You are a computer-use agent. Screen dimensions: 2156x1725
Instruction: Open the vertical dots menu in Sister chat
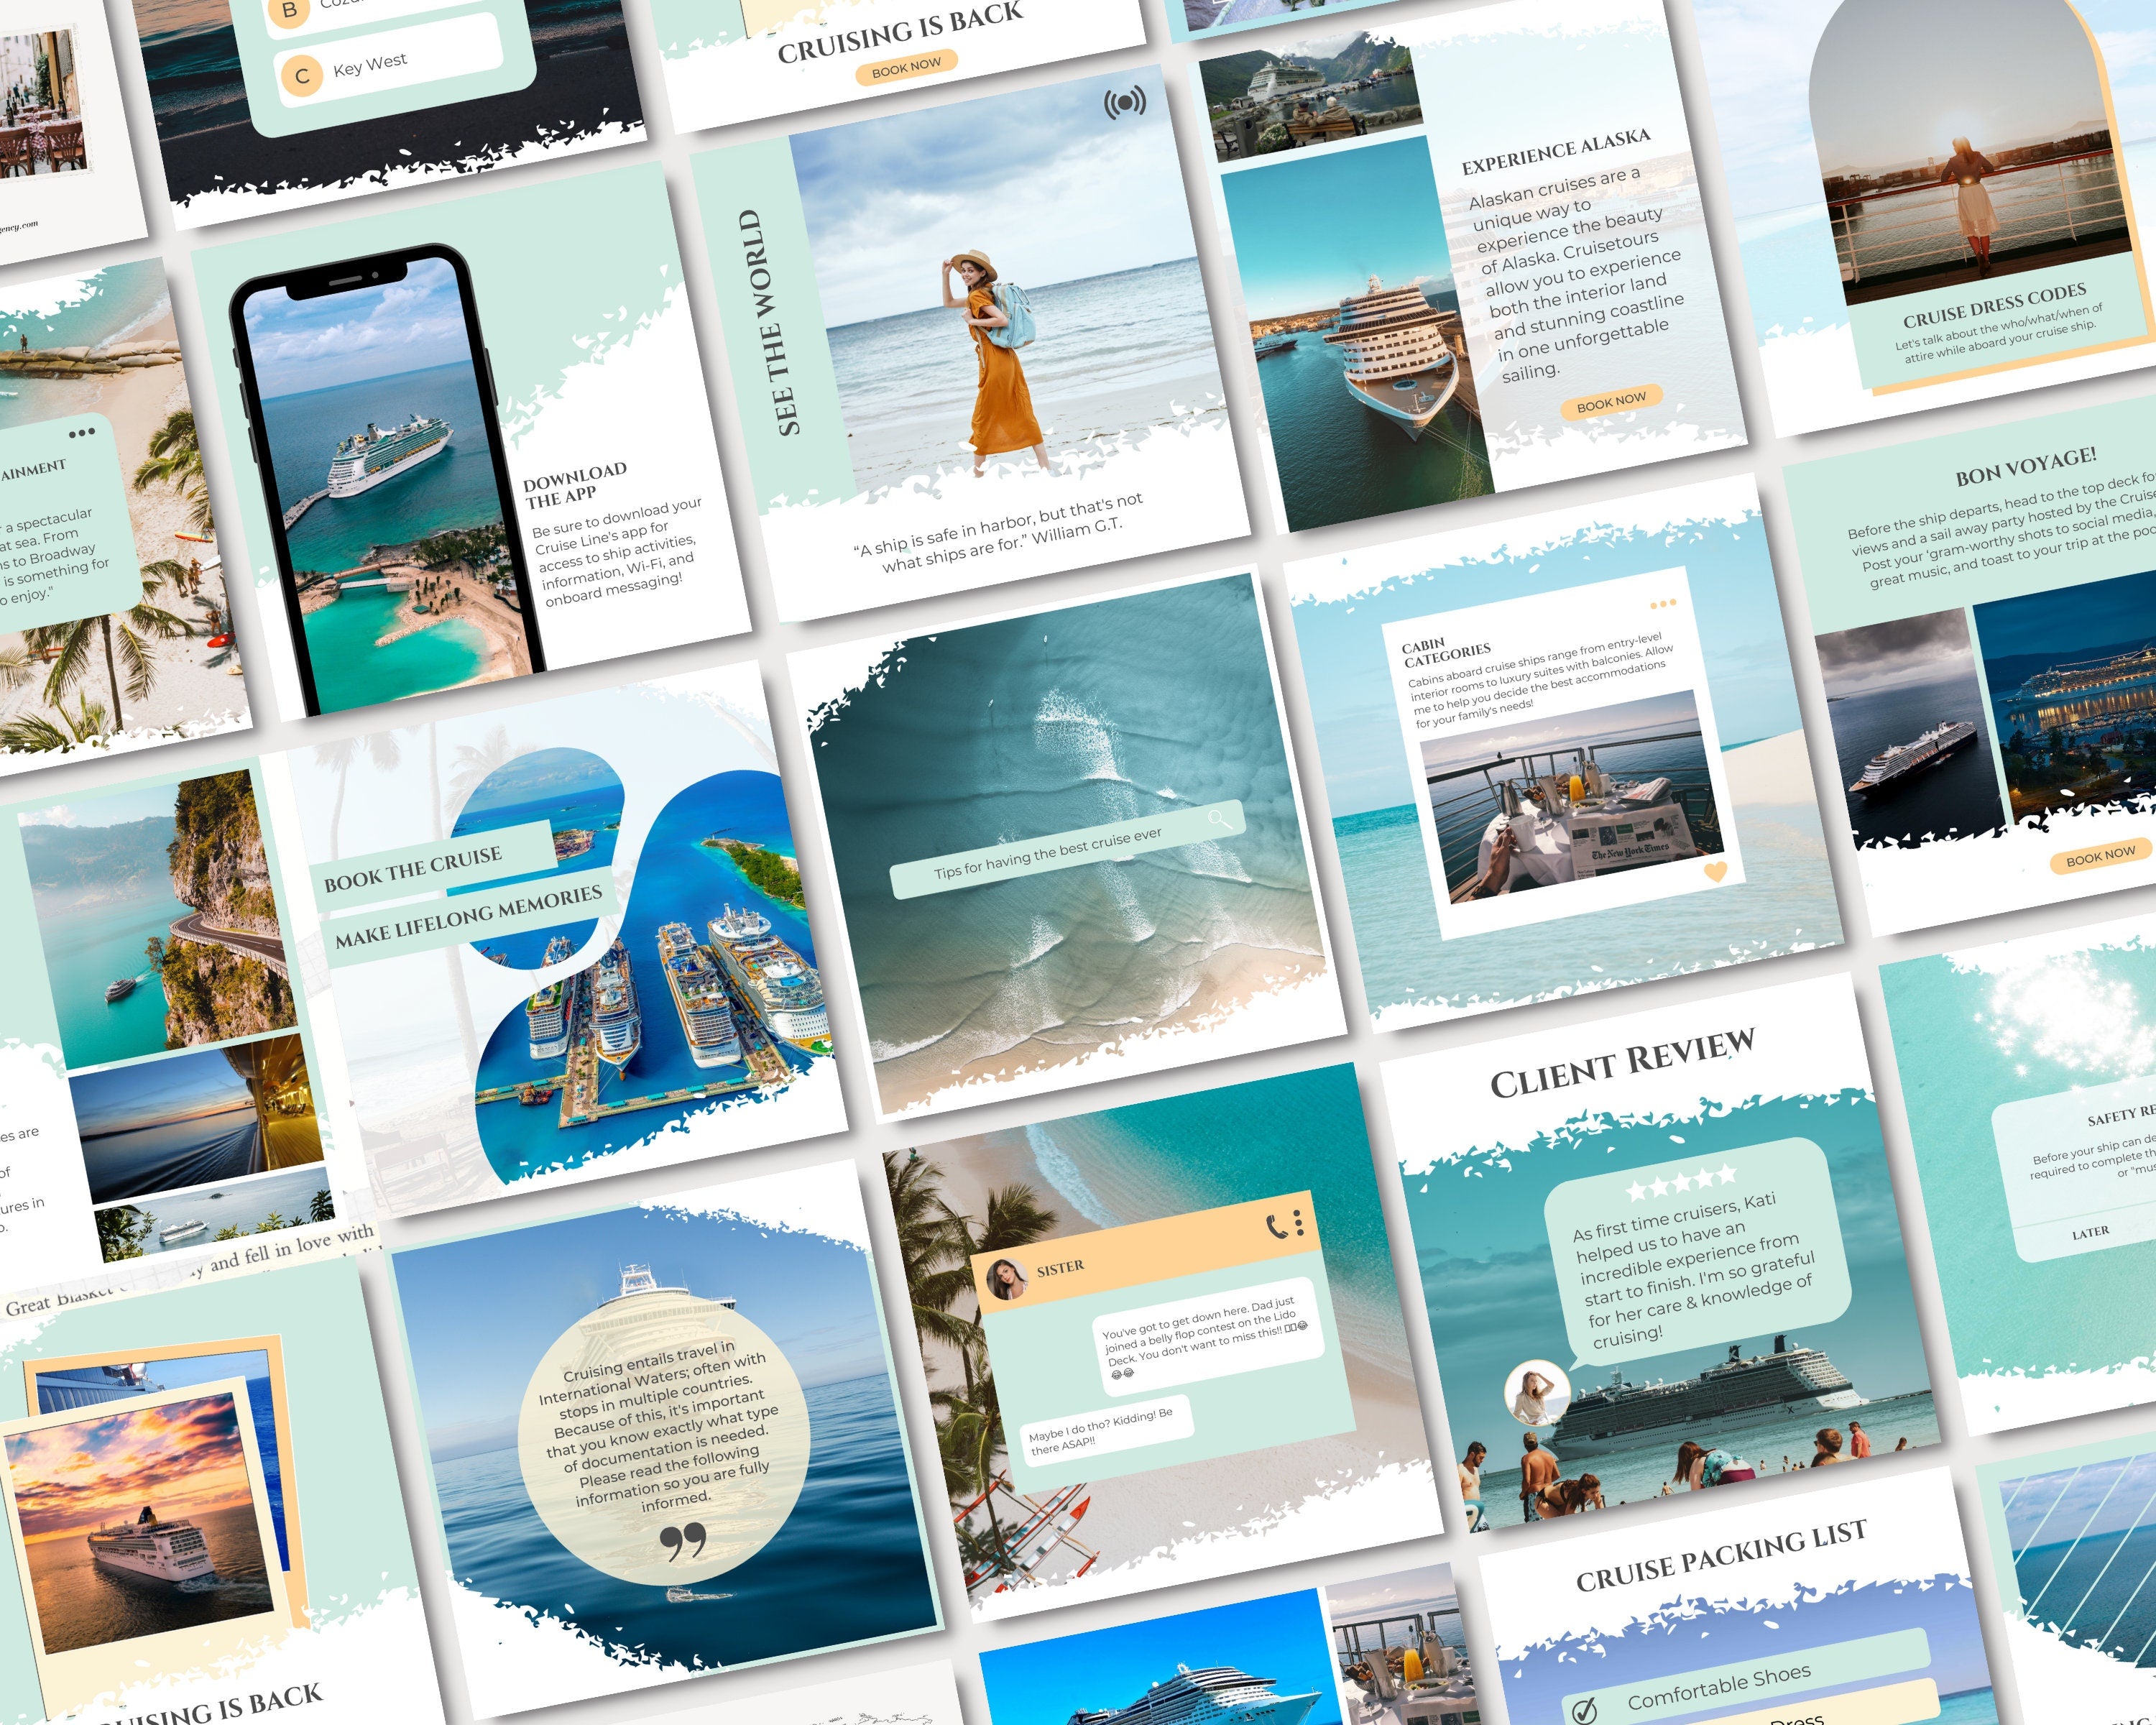(1298, 1222)
